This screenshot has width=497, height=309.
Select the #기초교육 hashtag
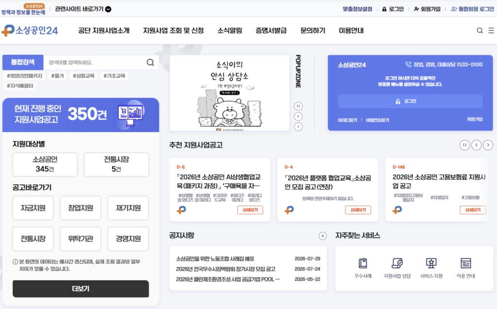point(115,76)
